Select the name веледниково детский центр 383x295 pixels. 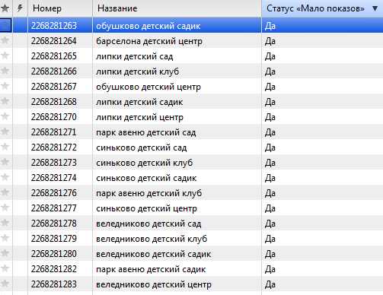click(154, 284)
